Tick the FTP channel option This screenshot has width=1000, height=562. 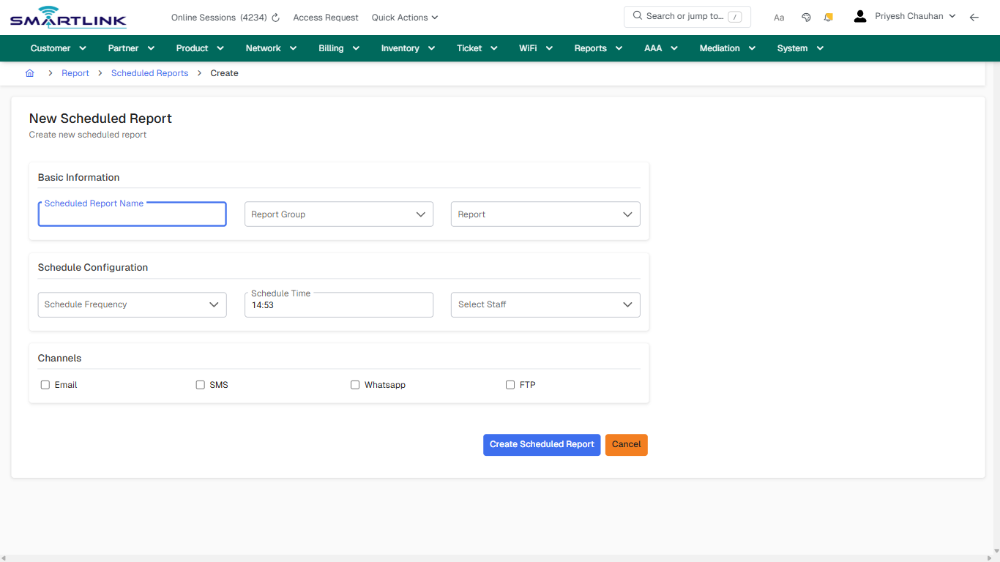coord(510,384)
